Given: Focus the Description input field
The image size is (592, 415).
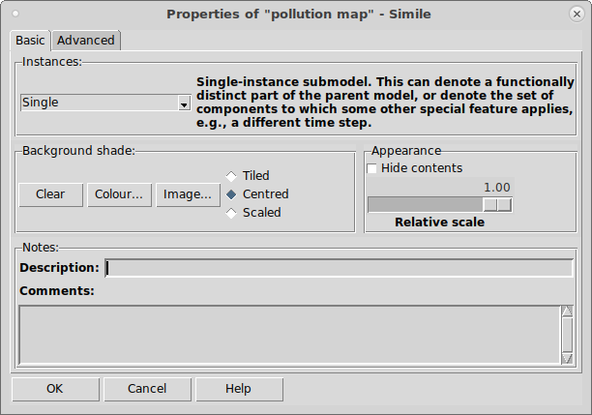Looking at the screenshot, I should click(x=339, y=268).
